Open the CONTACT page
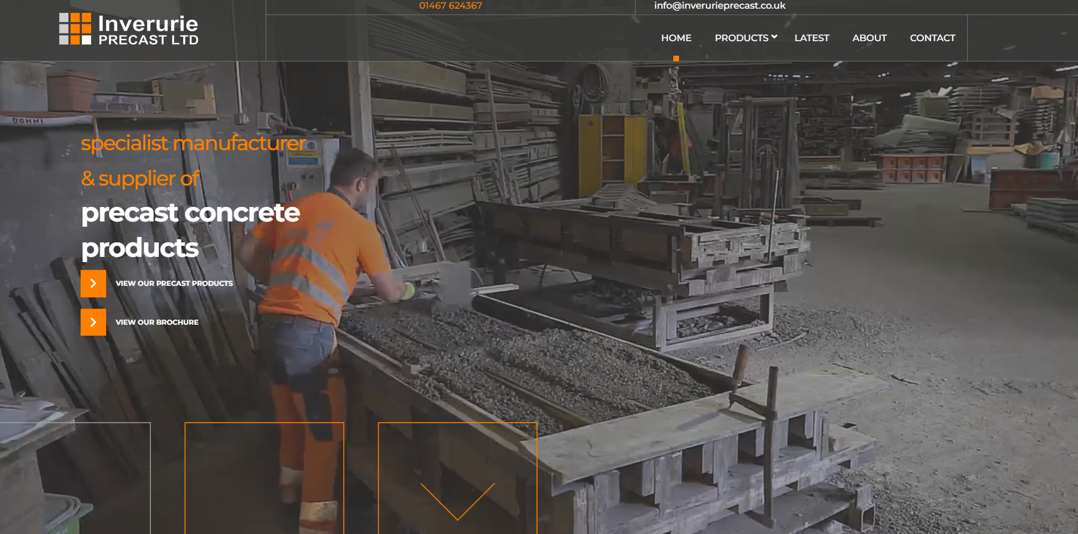The image size is (1078, 534). click(932, 38)
